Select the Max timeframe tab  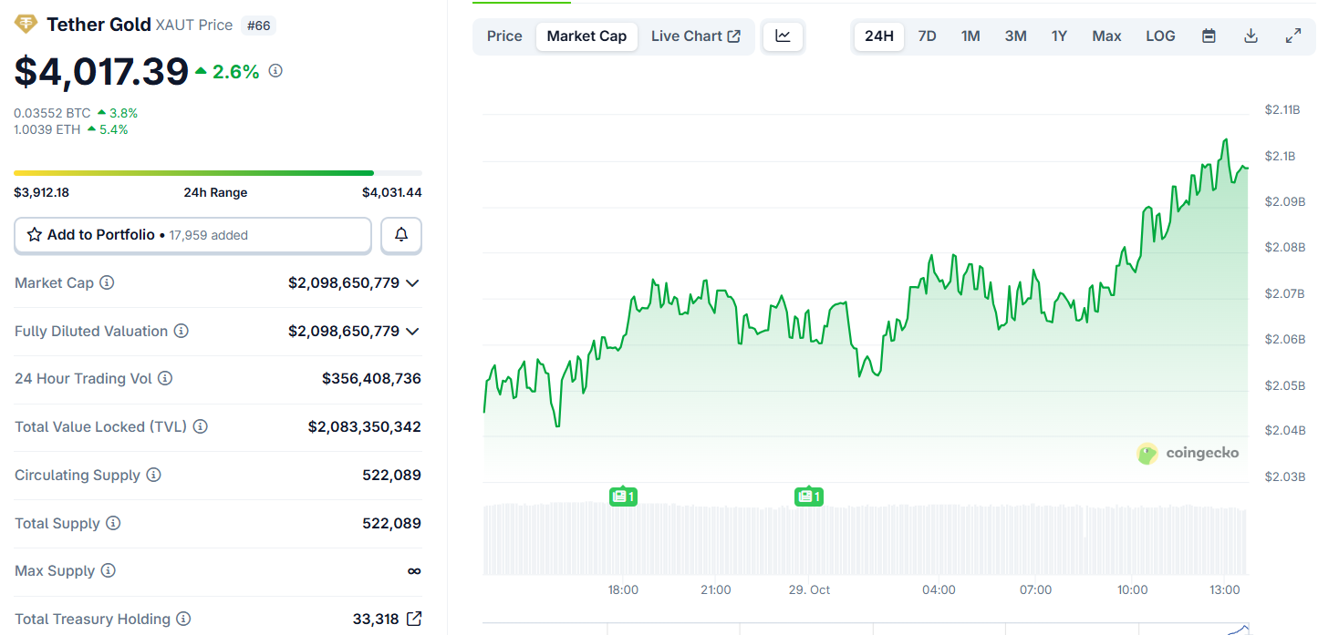[1105, 36]
